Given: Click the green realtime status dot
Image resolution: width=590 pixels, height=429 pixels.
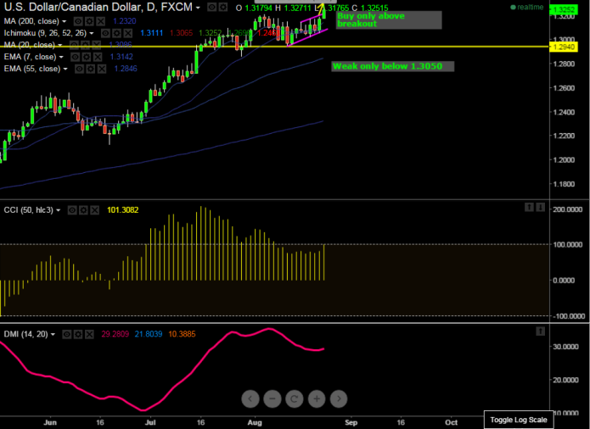Looking at the screenshot, I should click(x=513, y=8).
